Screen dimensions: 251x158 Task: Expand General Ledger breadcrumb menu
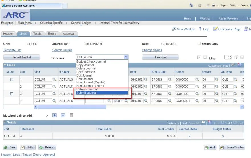[81, 23]
